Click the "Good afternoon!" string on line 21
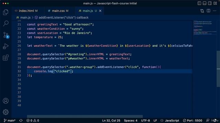 tap(77, 24)
